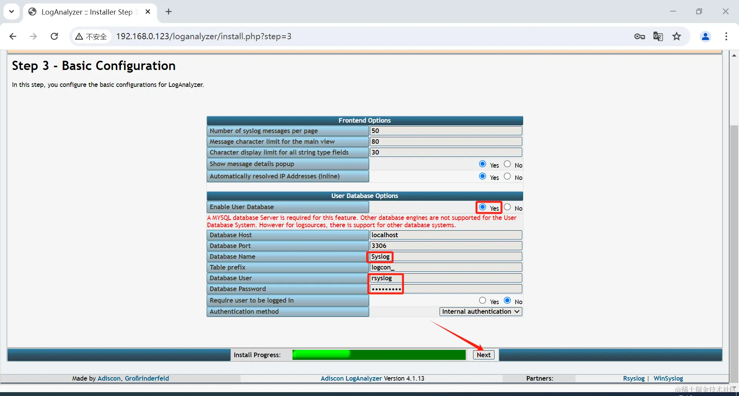This screenshot has width=739, height=396.
Task: Disable User Database by selecting No
Action: (507, 207)
